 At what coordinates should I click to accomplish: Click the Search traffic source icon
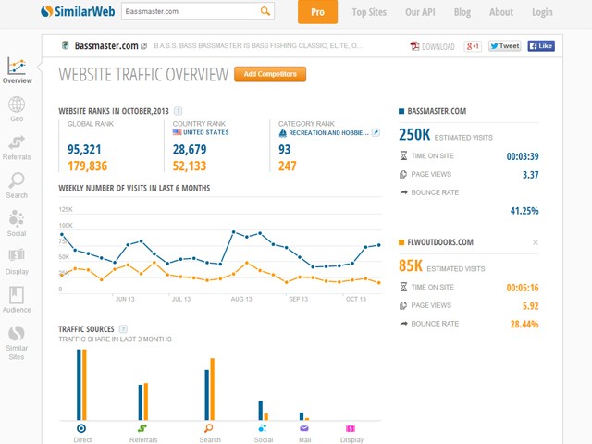[x=208, y=428]
